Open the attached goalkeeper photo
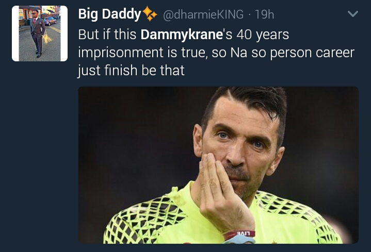The width and height of the screenshot is (371, 252). tap(218, 165)
